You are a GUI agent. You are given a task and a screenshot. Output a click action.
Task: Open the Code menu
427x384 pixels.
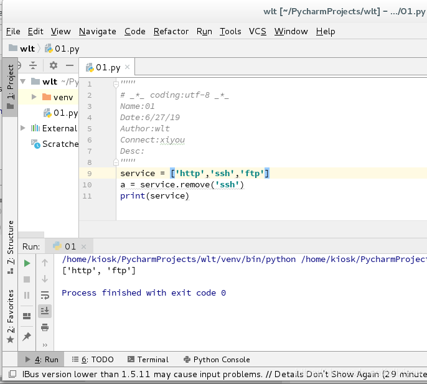[135, 32]
